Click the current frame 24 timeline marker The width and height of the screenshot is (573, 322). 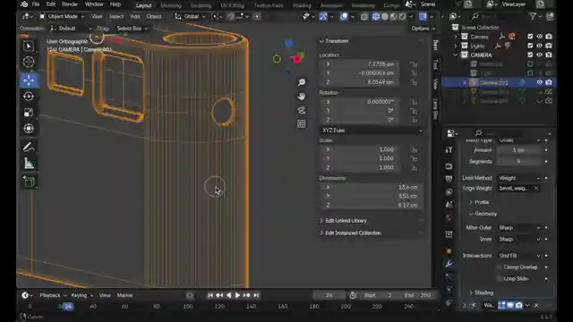click(68, 307)
